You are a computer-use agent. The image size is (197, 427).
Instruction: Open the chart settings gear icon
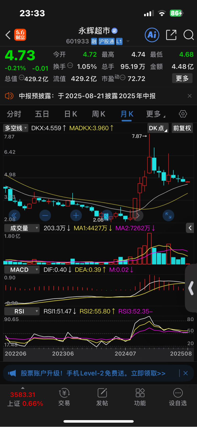[183, 114]
